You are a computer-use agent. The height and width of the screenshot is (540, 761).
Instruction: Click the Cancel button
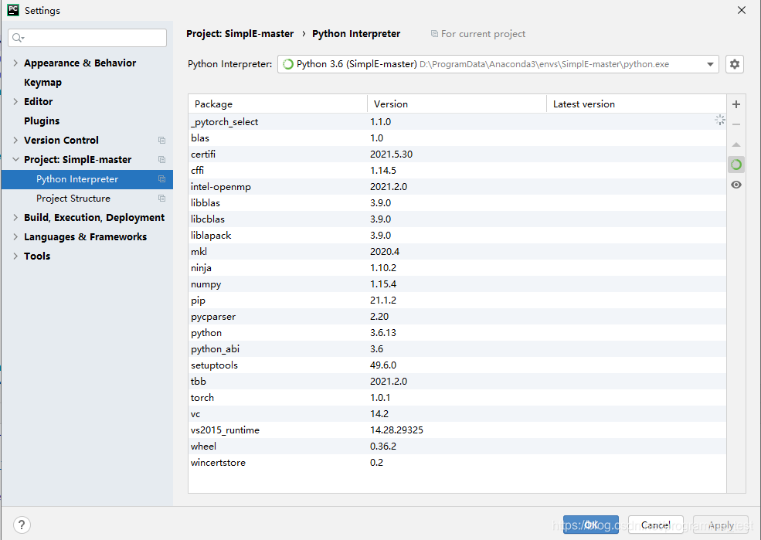coord(656,525)
